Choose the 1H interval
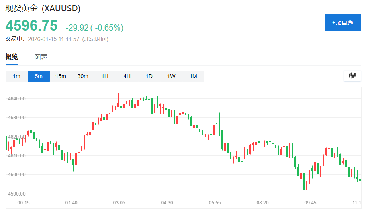Screen dimensions: 366x214 [105, 76]
